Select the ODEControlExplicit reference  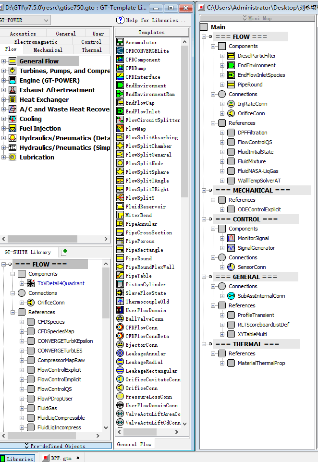pos(259,209)
